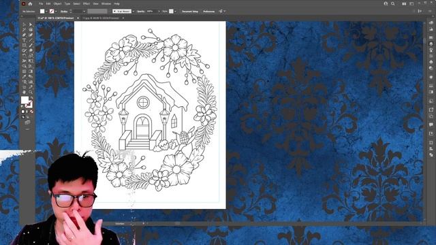
Task: Open brush definition dropdown
Action: [x=134, y=11]
